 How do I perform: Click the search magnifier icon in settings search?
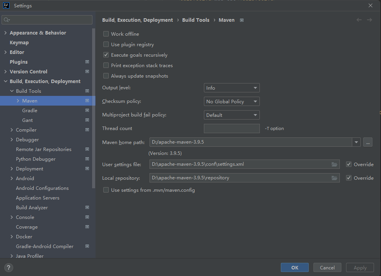[x=7, y=20]
